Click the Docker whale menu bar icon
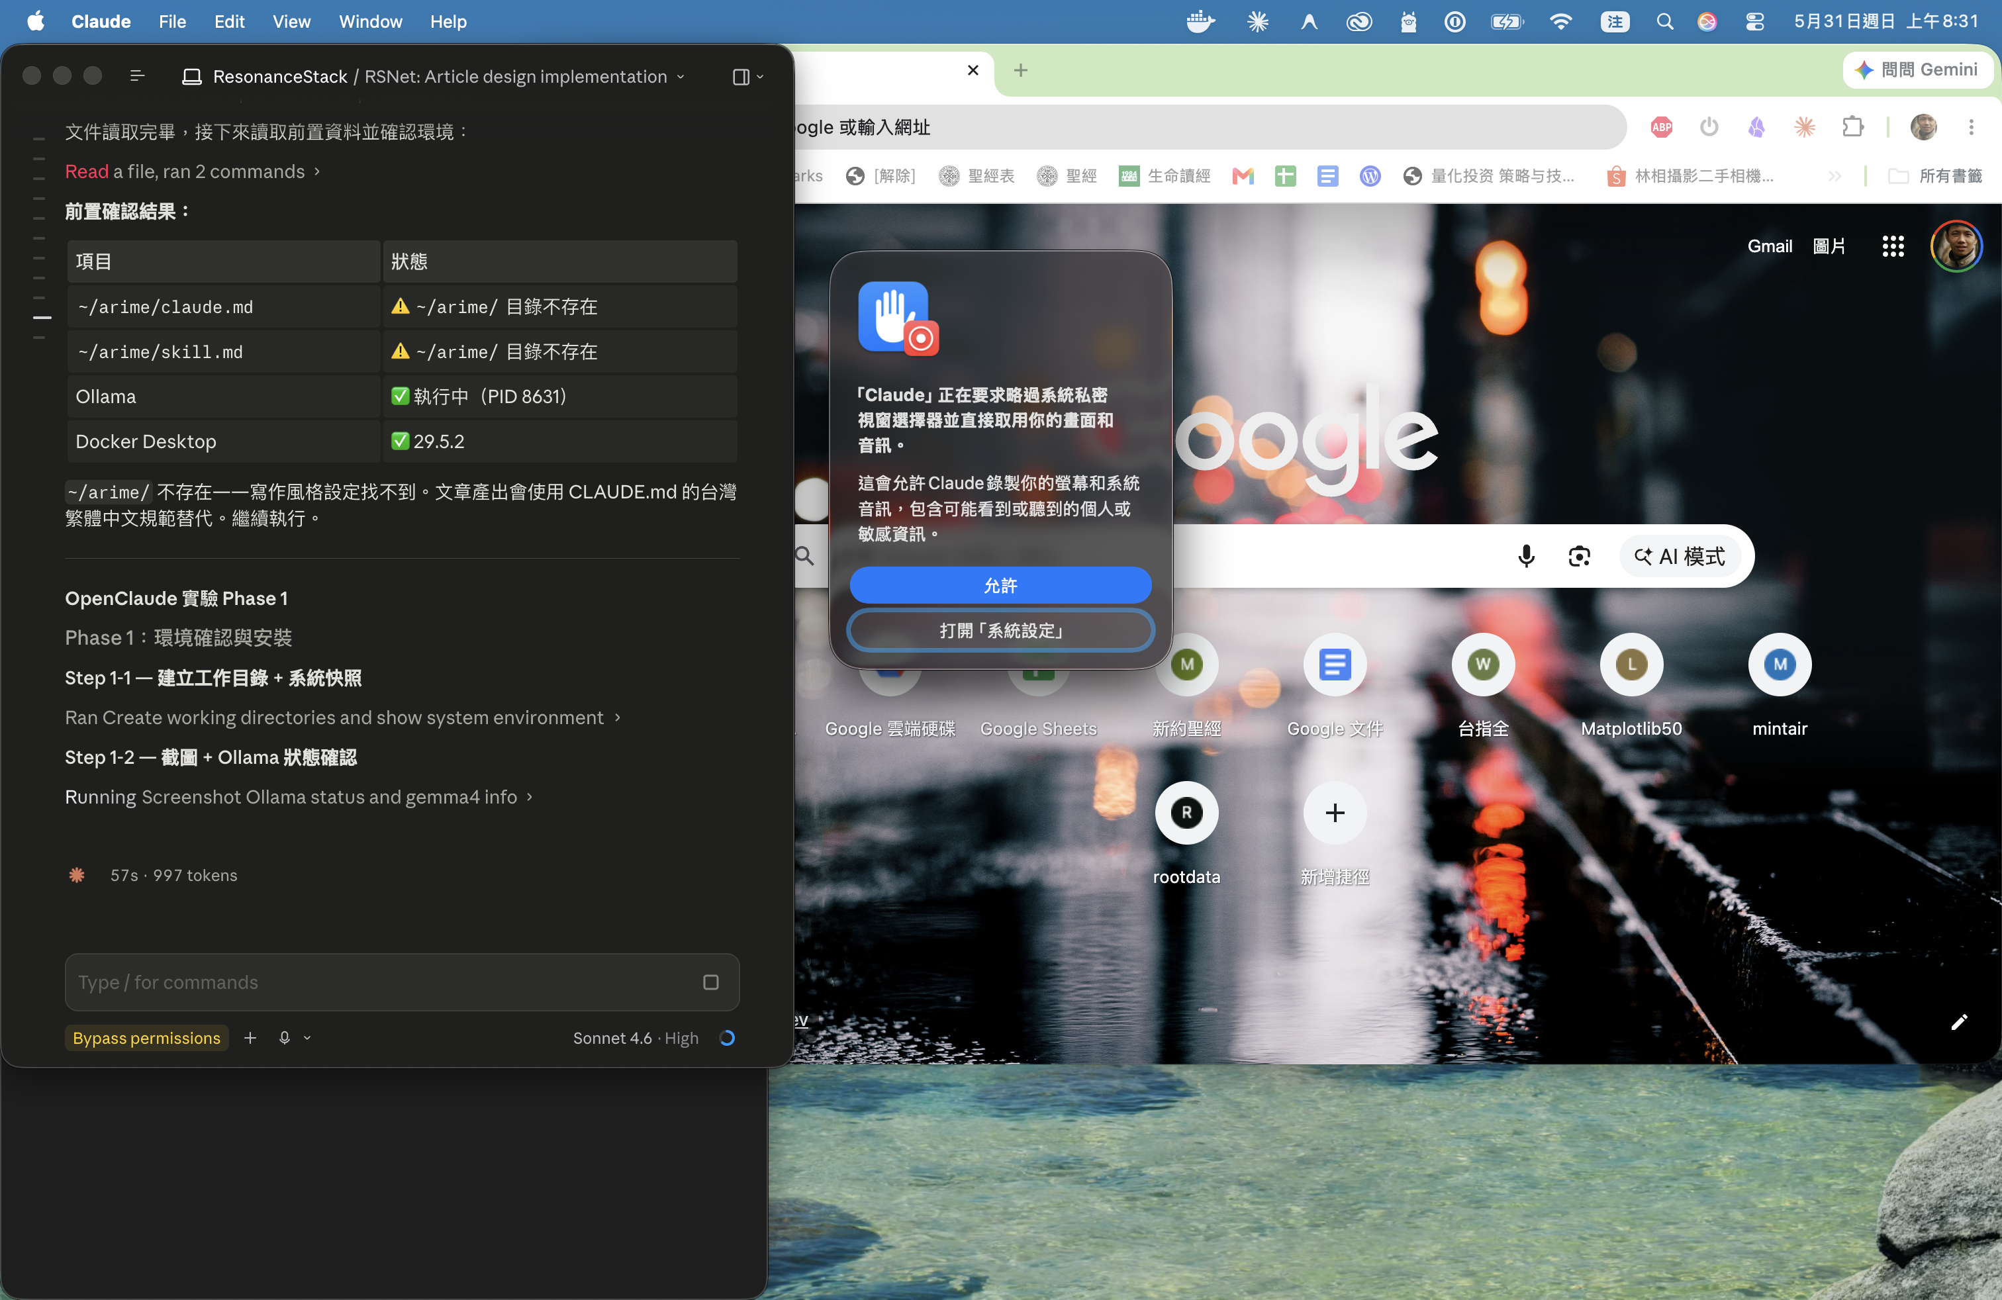The image size is (2002, 1300). point(1200,22)
